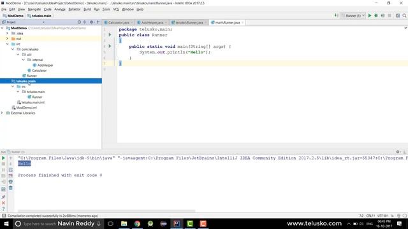Pin the Run tab with pin icon
The height and width of the screenshot is (229, 408).
(3, 197)
